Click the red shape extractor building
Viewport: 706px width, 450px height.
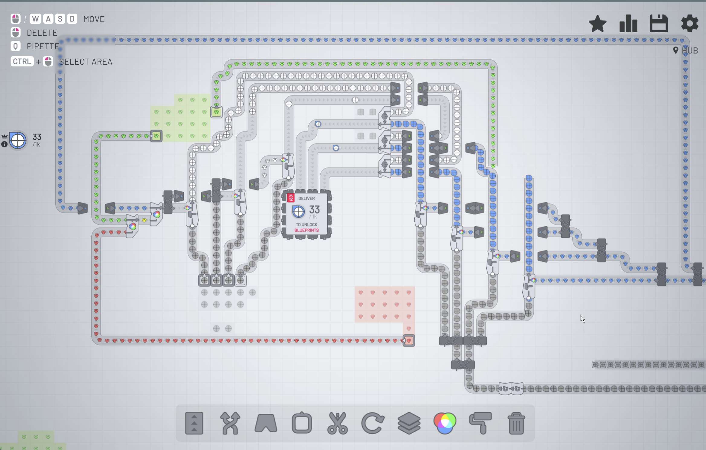[x=409, y=341]
